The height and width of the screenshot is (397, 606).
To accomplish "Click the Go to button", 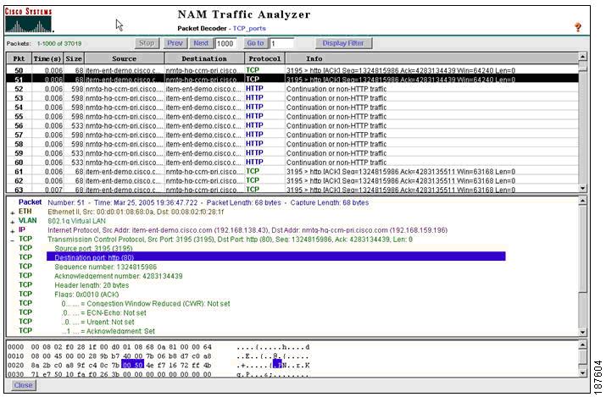I will point(255,43).
